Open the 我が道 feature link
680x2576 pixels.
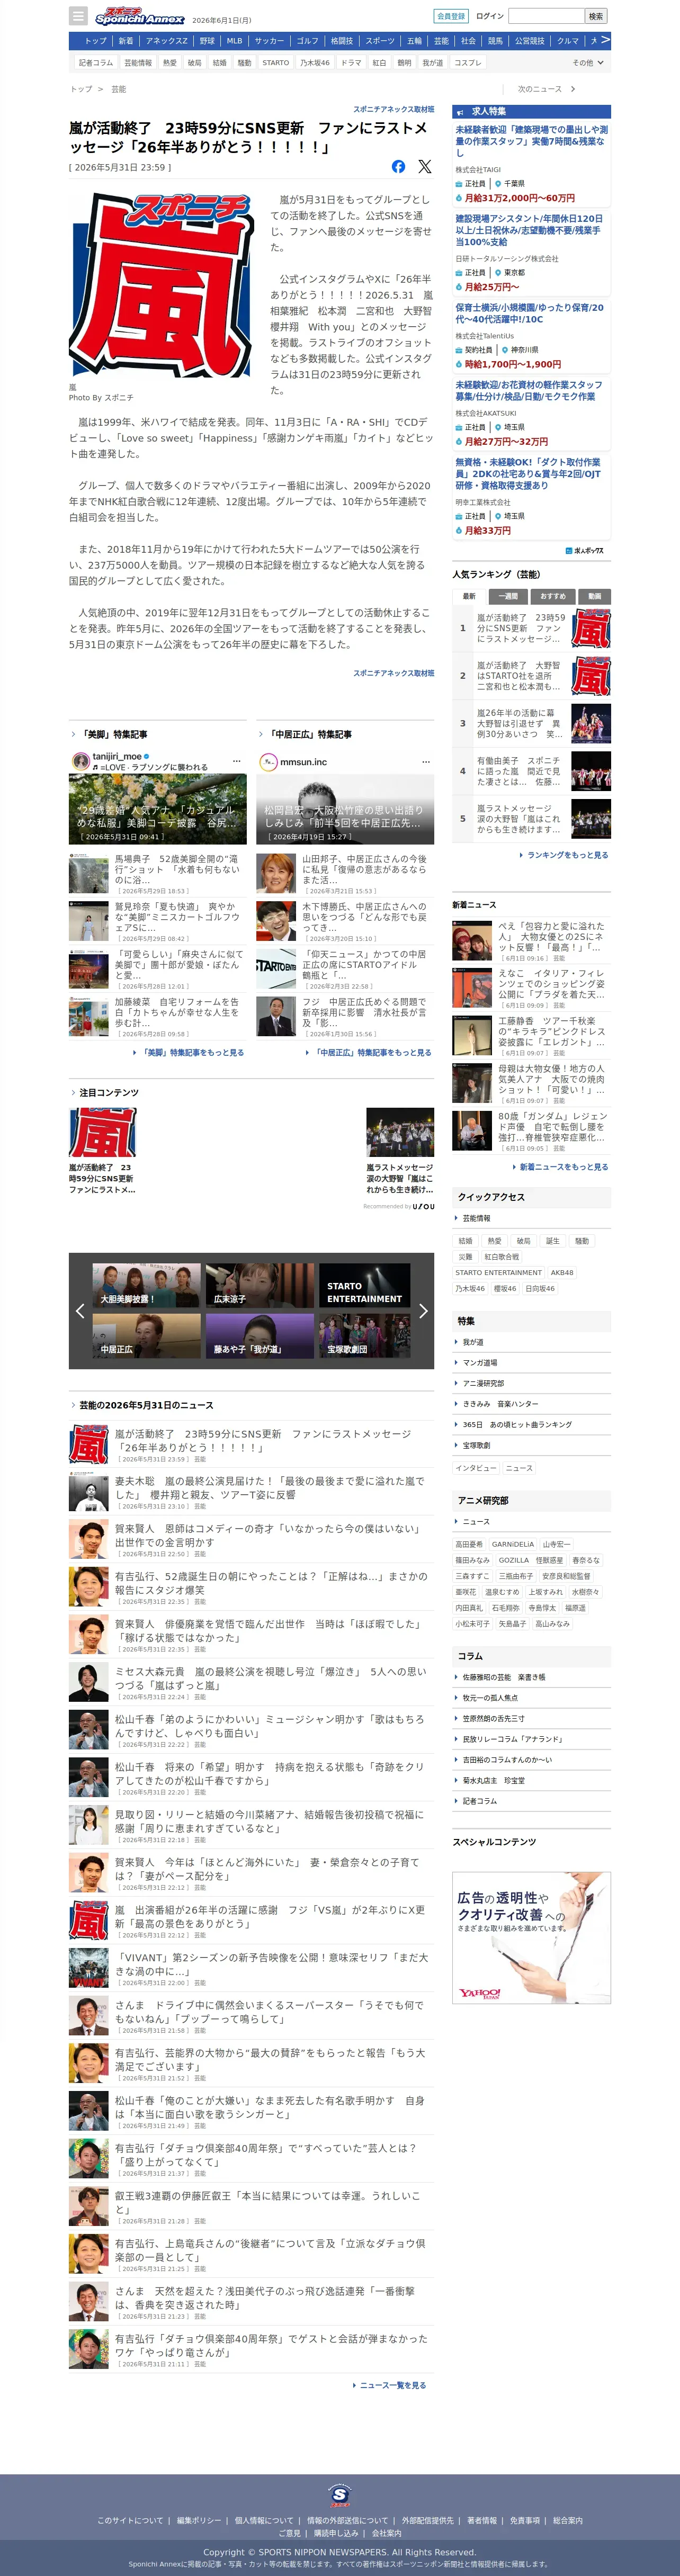[473, 1342]
